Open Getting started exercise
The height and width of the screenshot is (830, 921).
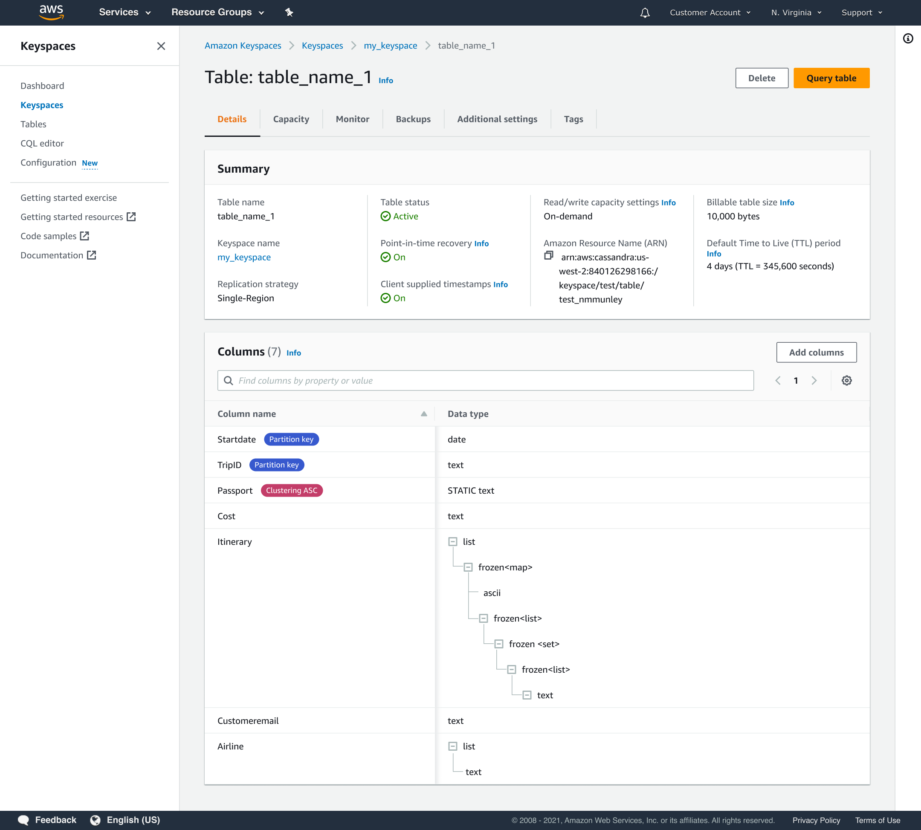click(68, 197)
